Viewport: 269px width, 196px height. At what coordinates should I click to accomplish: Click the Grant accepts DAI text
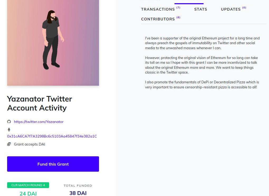click(29, 144)
